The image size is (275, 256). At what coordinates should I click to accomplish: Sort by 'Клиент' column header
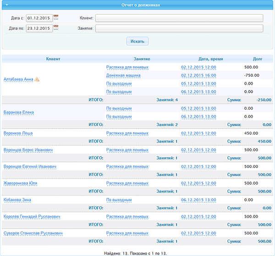(53, 59)
